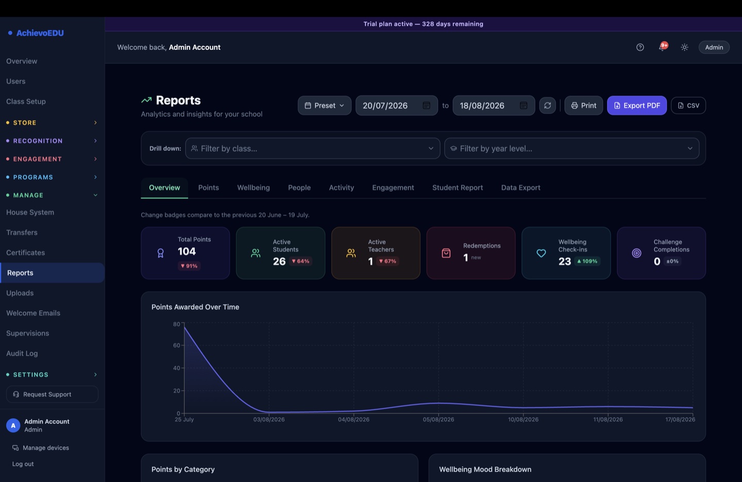The width and height of the screenshot is (742, 482).
Task: Click the Active Students people icon
Action: 256,253
